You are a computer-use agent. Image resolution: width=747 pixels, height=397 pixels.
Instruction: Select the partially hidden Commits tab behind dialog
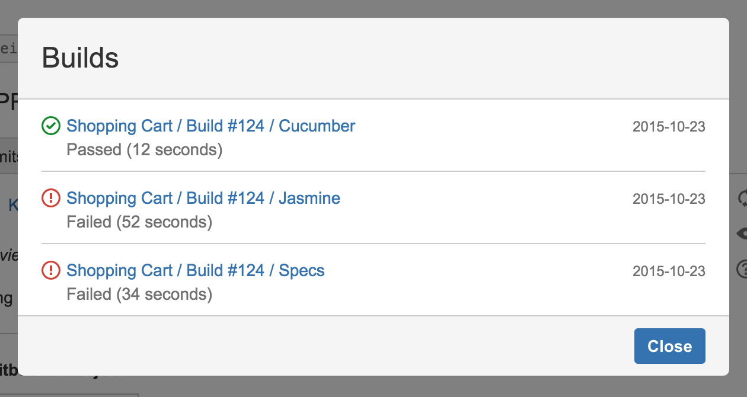[x=9, y=156]
